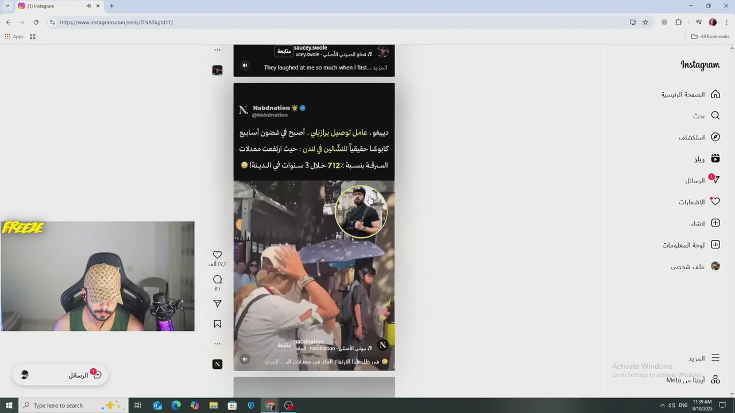This screenshot has width=735, height=413.
Task: Show hidden system tray icons
Action: (x=662, y=406)
